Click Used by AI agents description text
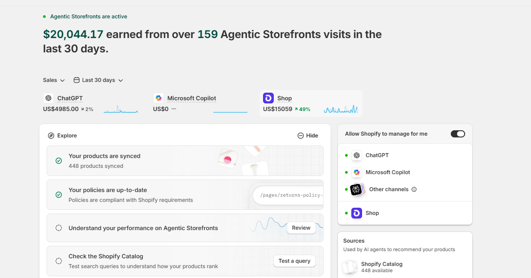 tap(399, 250)
